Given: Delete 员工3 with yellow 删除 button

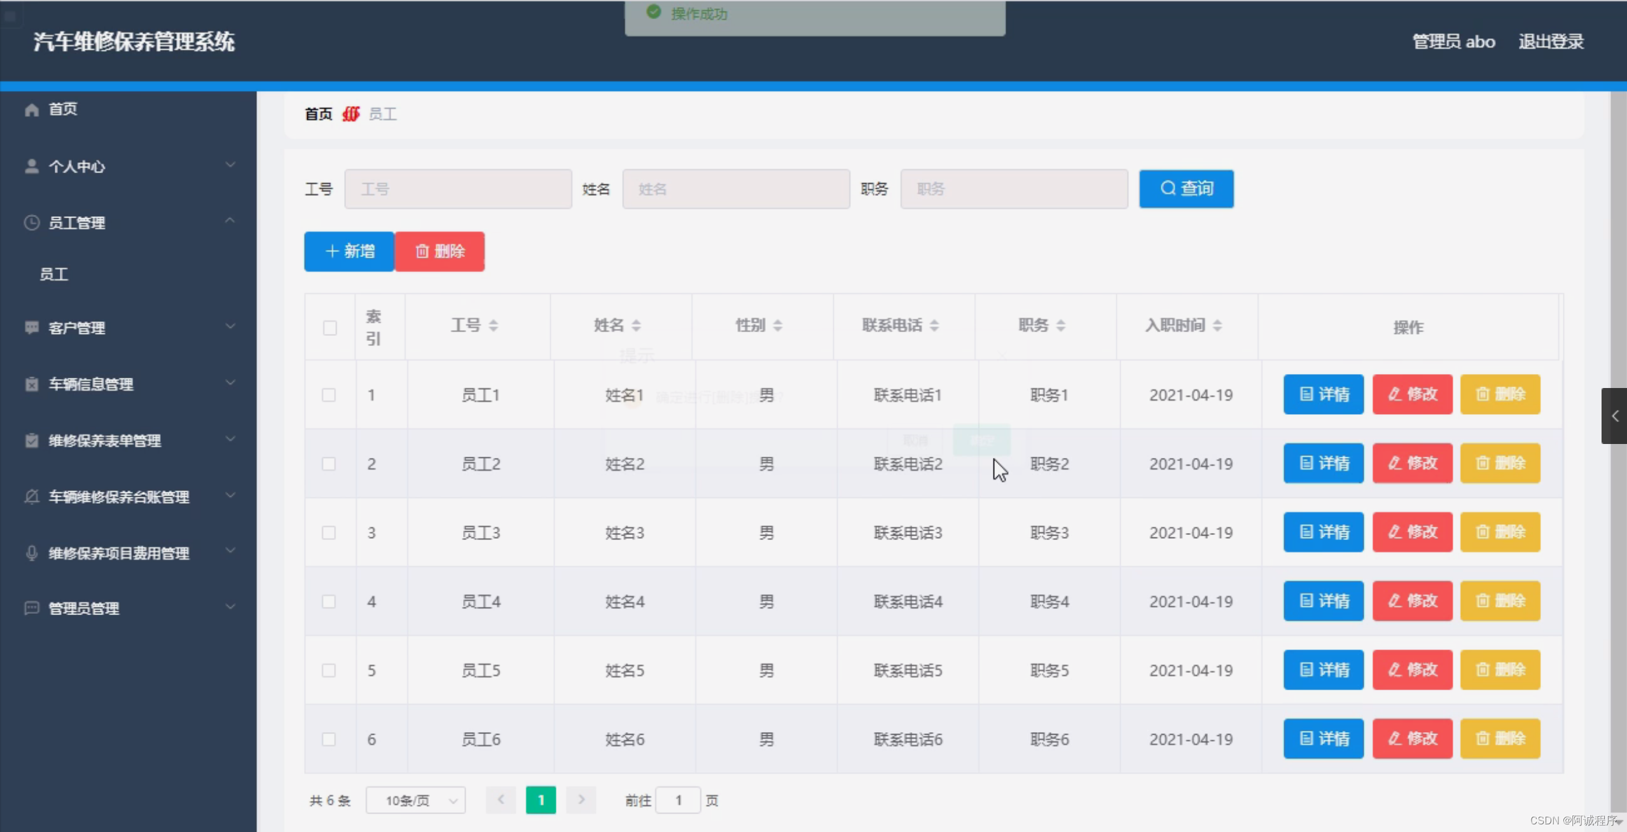Looking at the screenshot, I should tap(1500, 532).
